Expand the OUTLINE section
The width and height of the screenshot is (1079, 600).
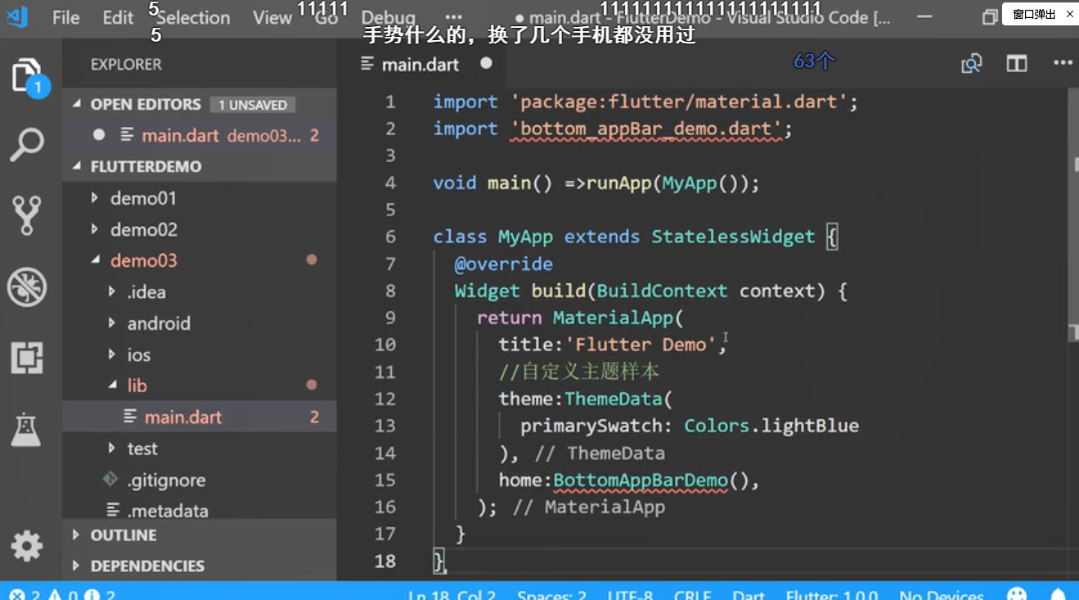pyautogui.click(x=199, y=535)
